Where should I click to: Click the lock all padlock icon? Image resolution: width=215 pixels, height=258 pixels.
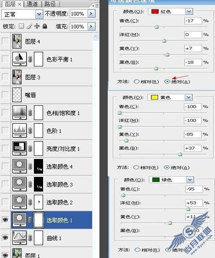[45, 26]
